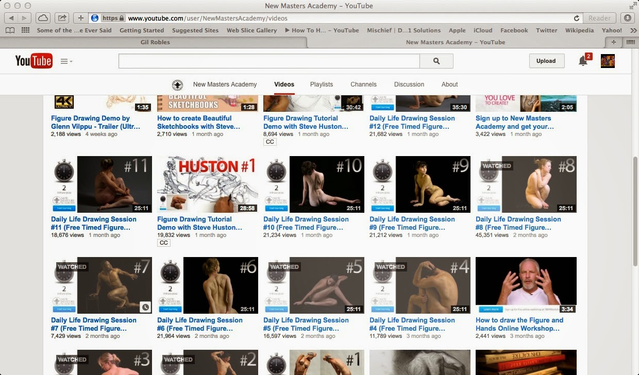
Task: Click the Session #9 video thumbnail
Action: (420, 184)
